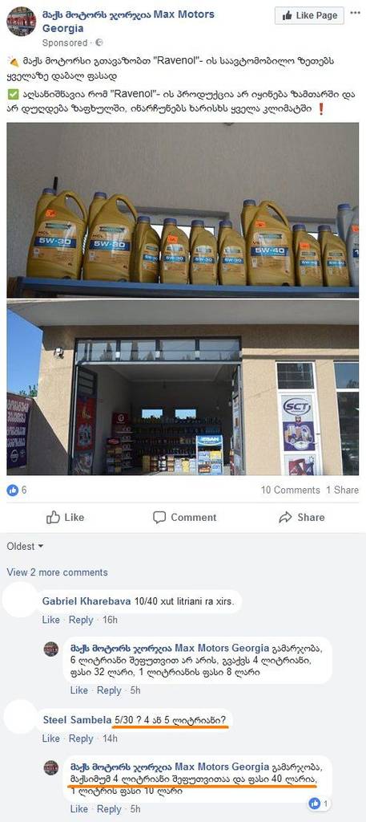Click the Comment speech bubble button

point(184,518)
